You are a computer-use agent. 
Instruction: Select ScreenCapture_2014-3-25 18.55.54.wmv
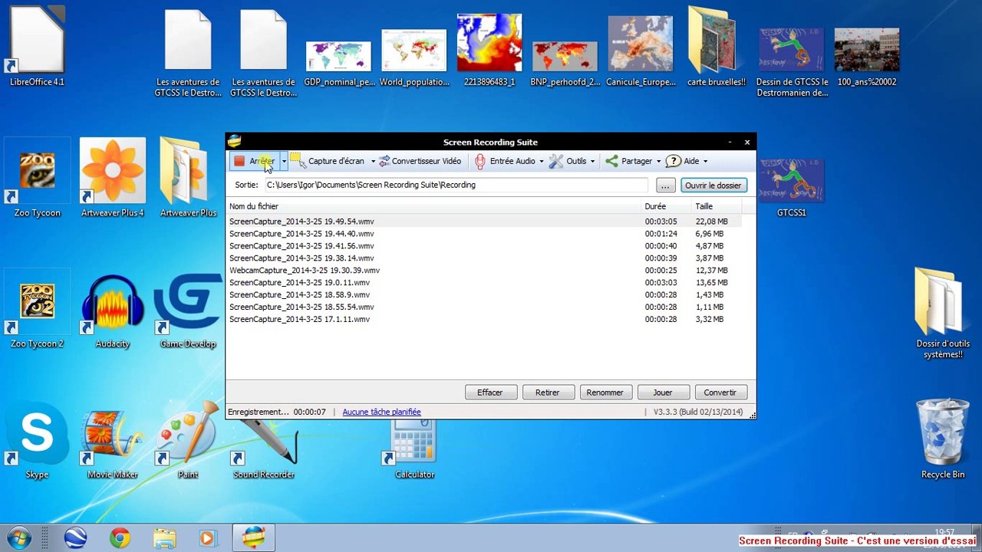(485, 307)
